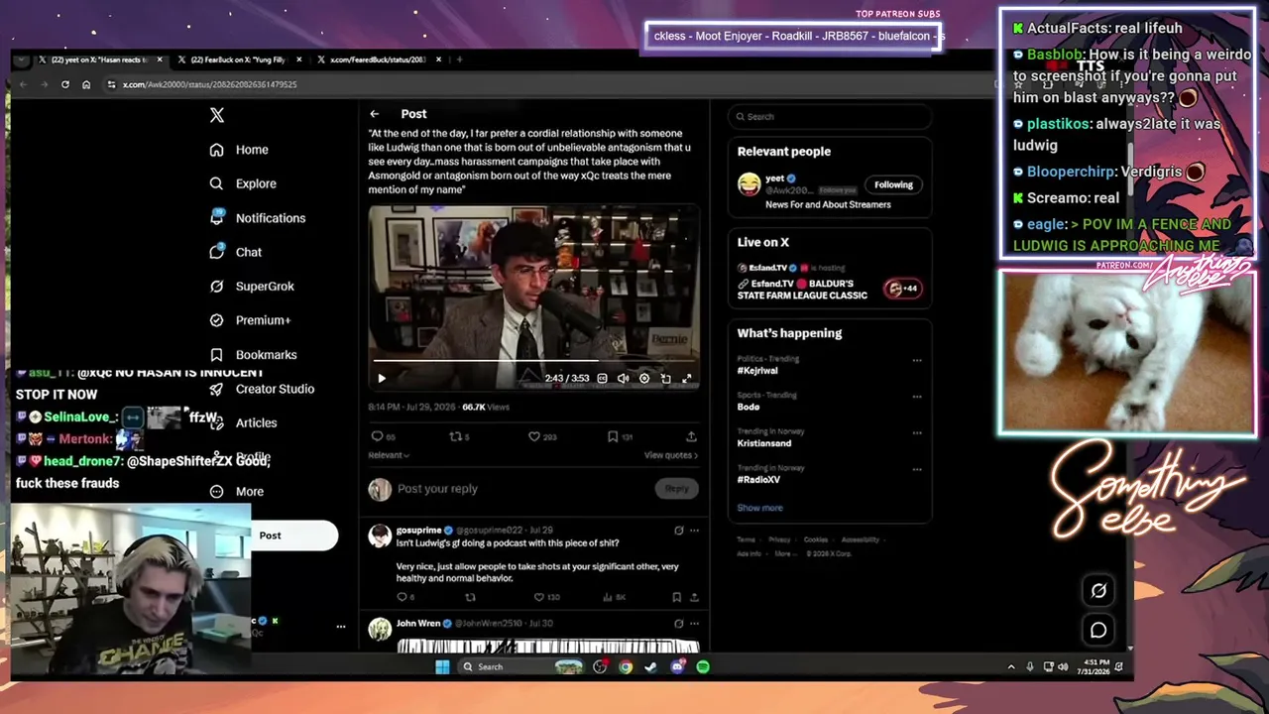Open video settings gear
The height and width of the screenshot is (714, 1269).
(644, 378)
